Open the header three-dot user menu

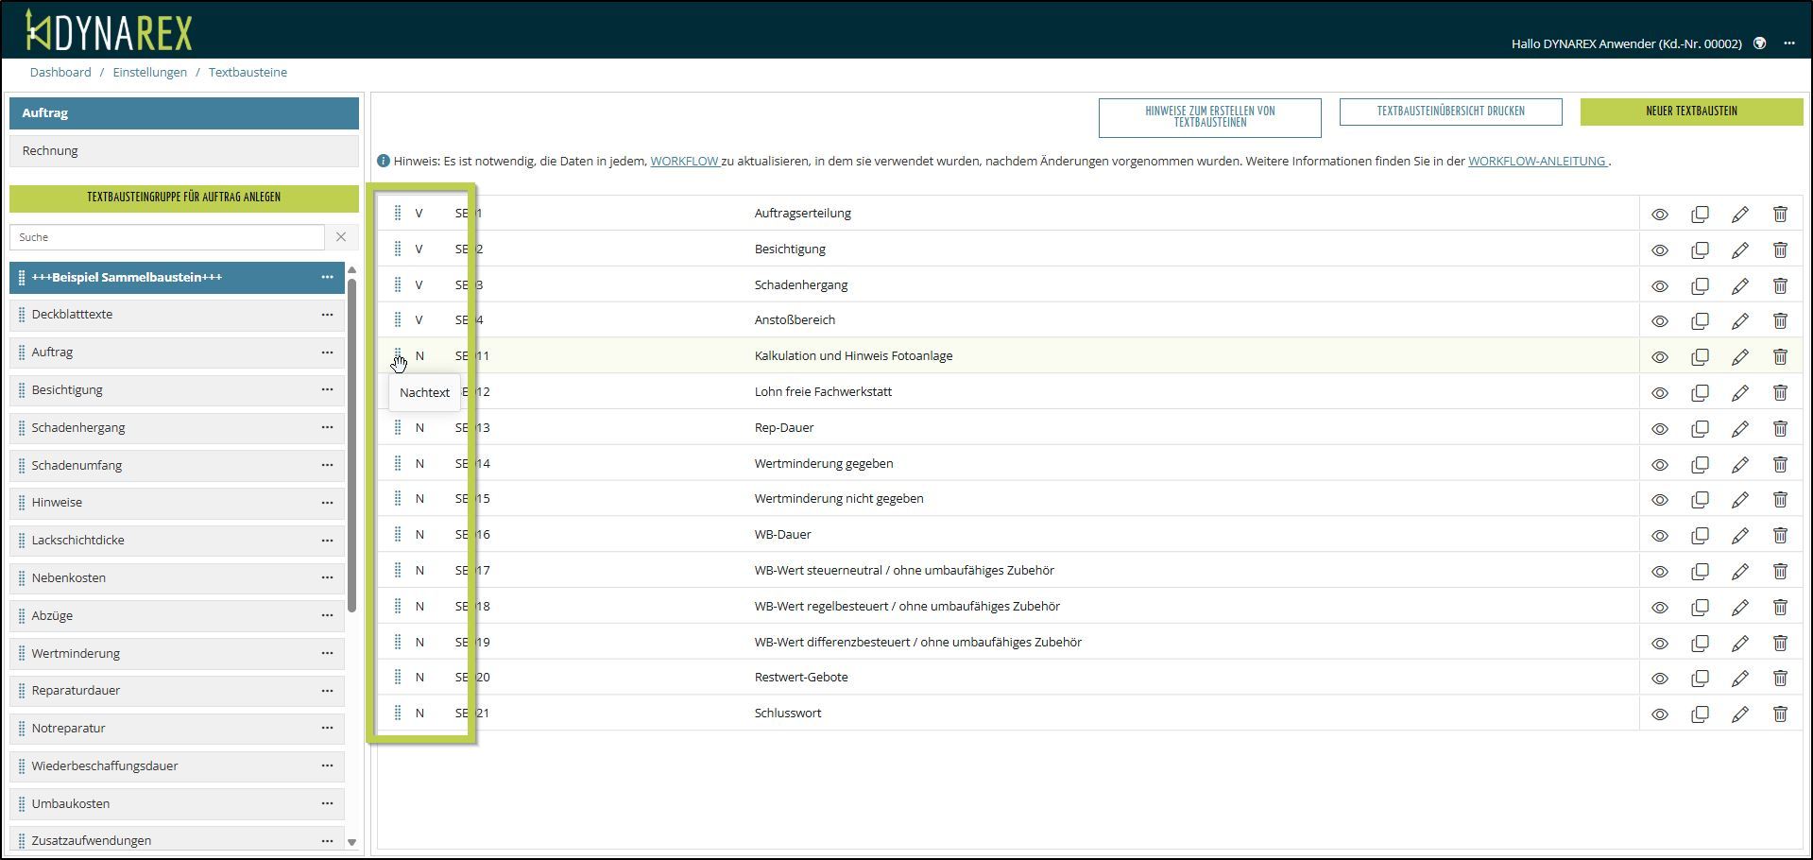pyautogui.click(x=1788, y=43)
